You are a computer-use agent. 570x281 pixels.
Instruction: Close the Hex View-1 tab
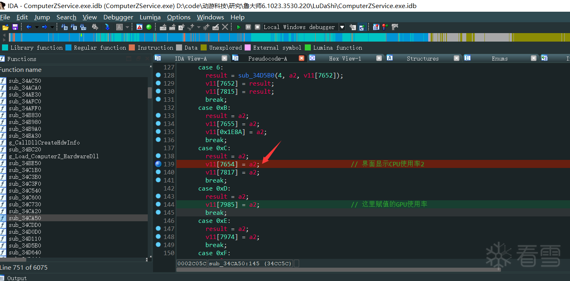click(x=379, y=58)
